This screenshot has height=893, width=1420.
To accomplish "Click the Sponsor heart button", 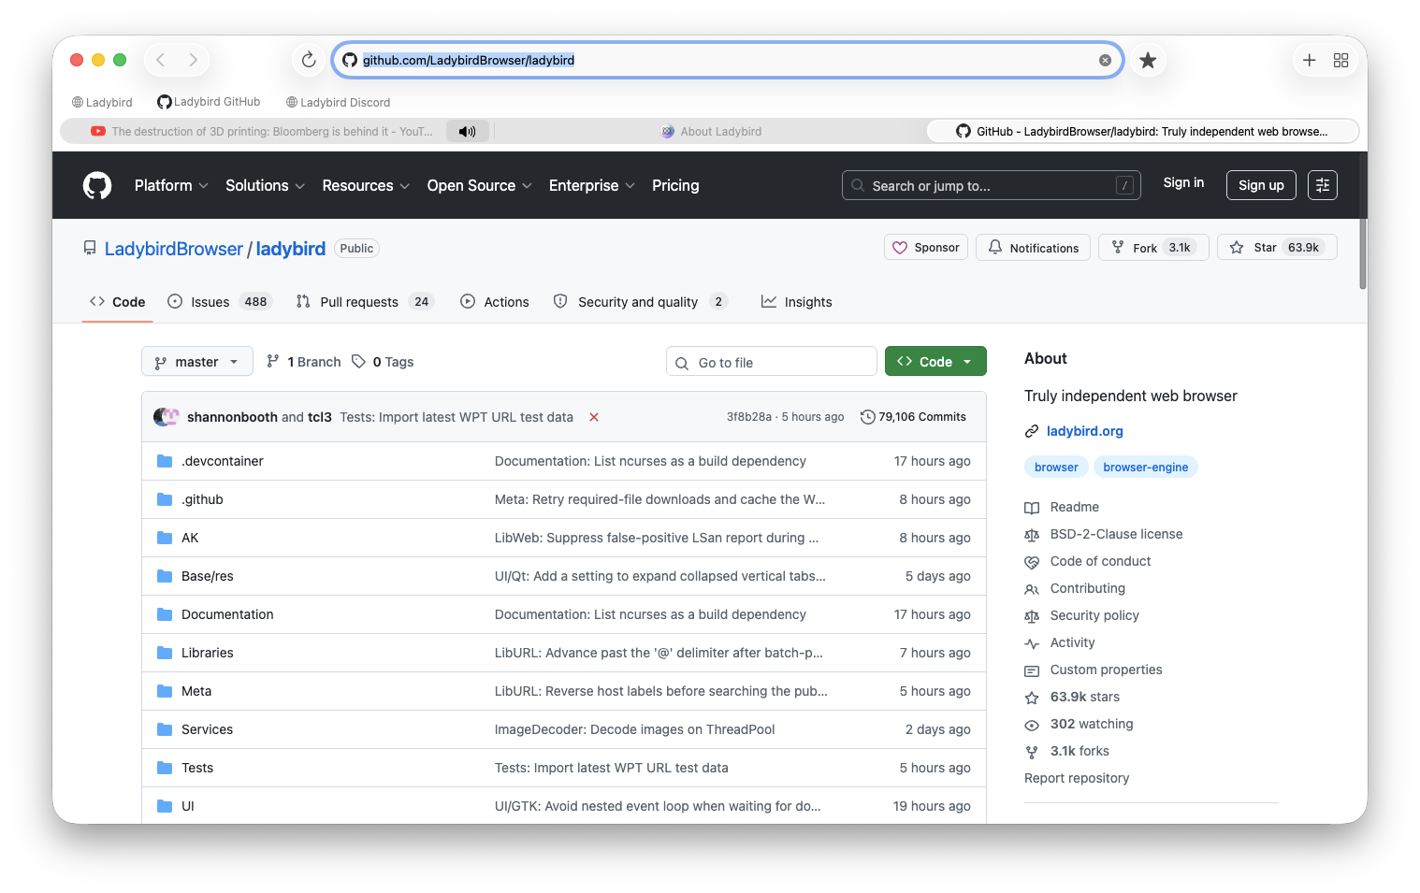I will [x=926, y=248].
